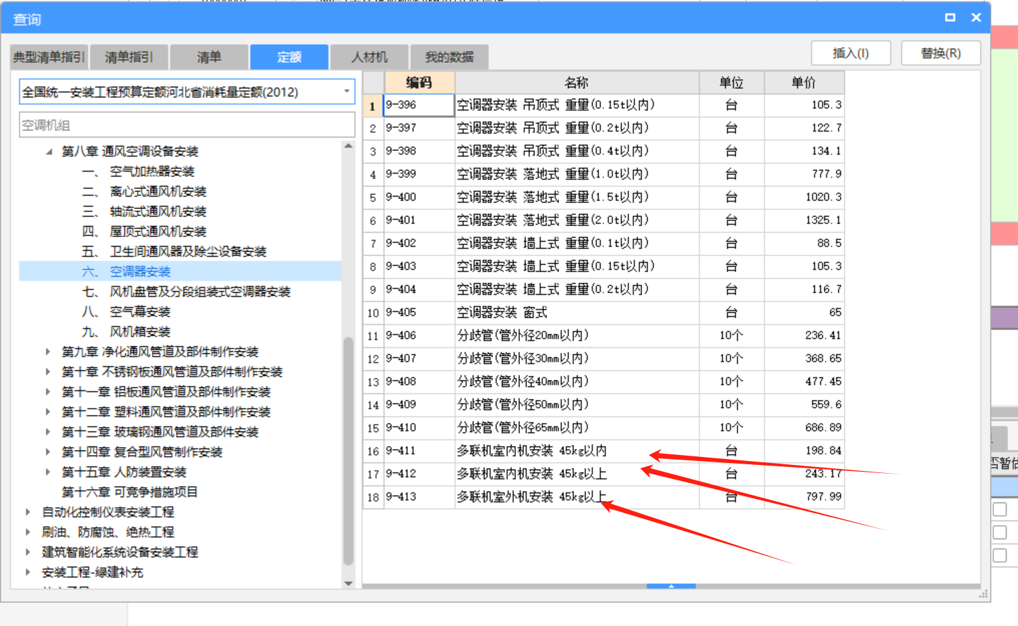Click the 替换(R) button
Viewport: 1018px width, 626px height.
[941, 53]
